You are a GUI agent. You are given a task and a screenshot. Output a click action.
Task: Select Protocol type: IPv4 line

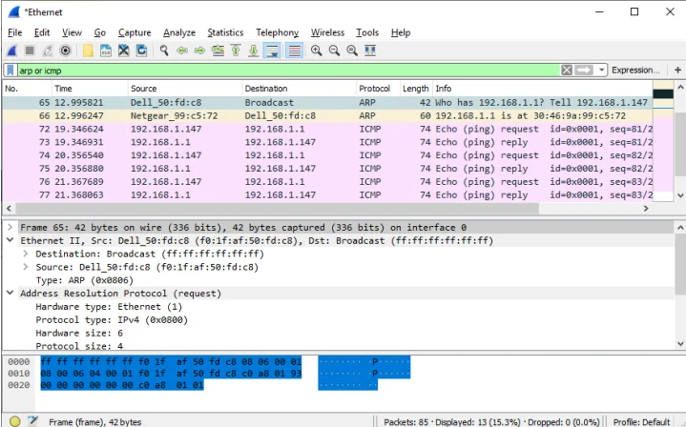tap(112, 320)
